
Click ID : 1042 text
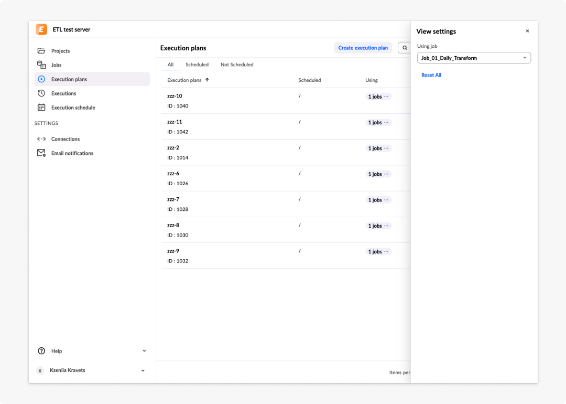(178, 132)
